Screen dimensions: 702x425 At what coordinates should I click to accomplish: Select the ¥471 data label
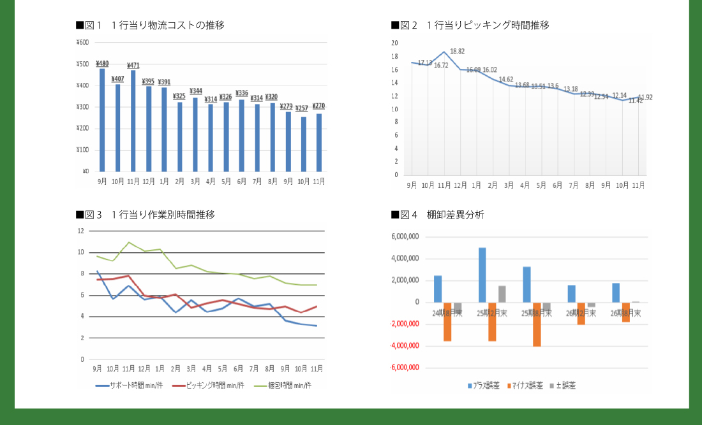[133, 65]
